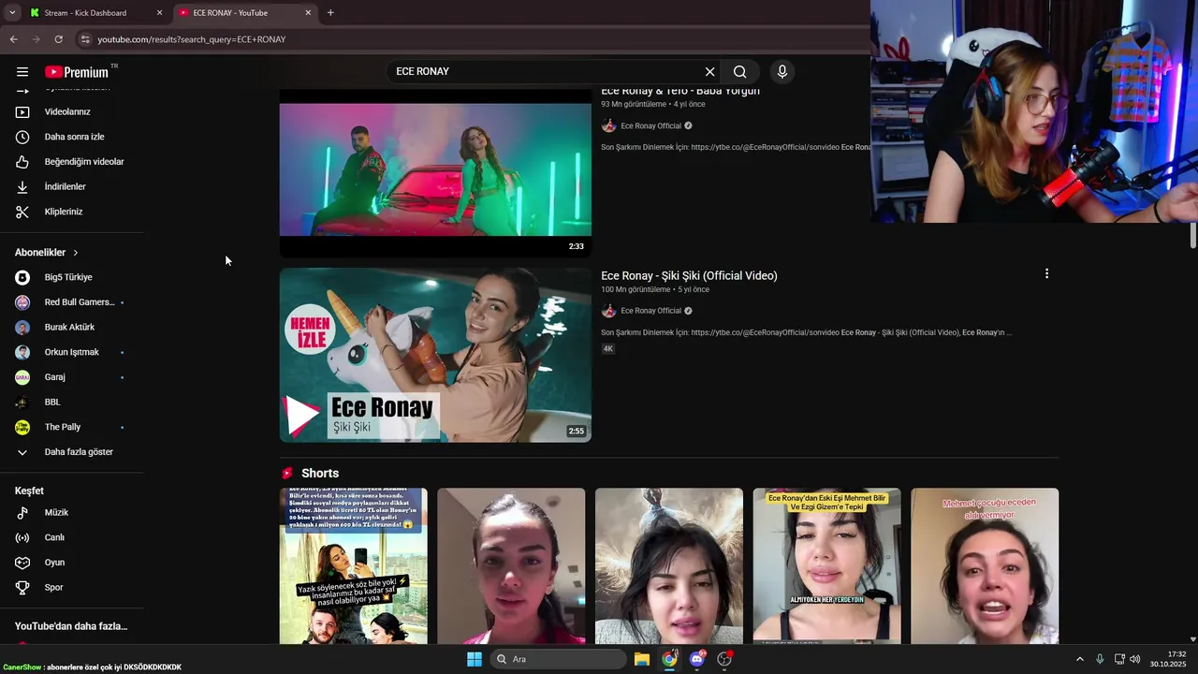Open the taskbar clock showing 17:32
The width and height of the screenshot is (1198, 674).
1168,659
